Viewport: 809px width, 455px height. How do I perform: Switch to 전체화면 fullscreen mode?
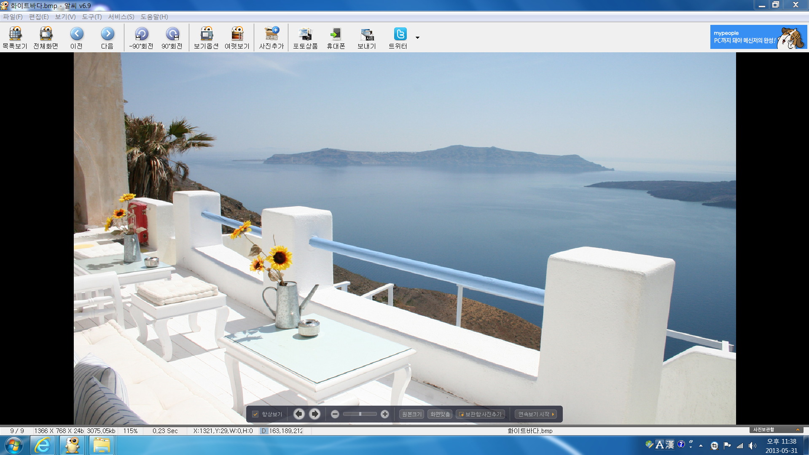click(46, 38)
